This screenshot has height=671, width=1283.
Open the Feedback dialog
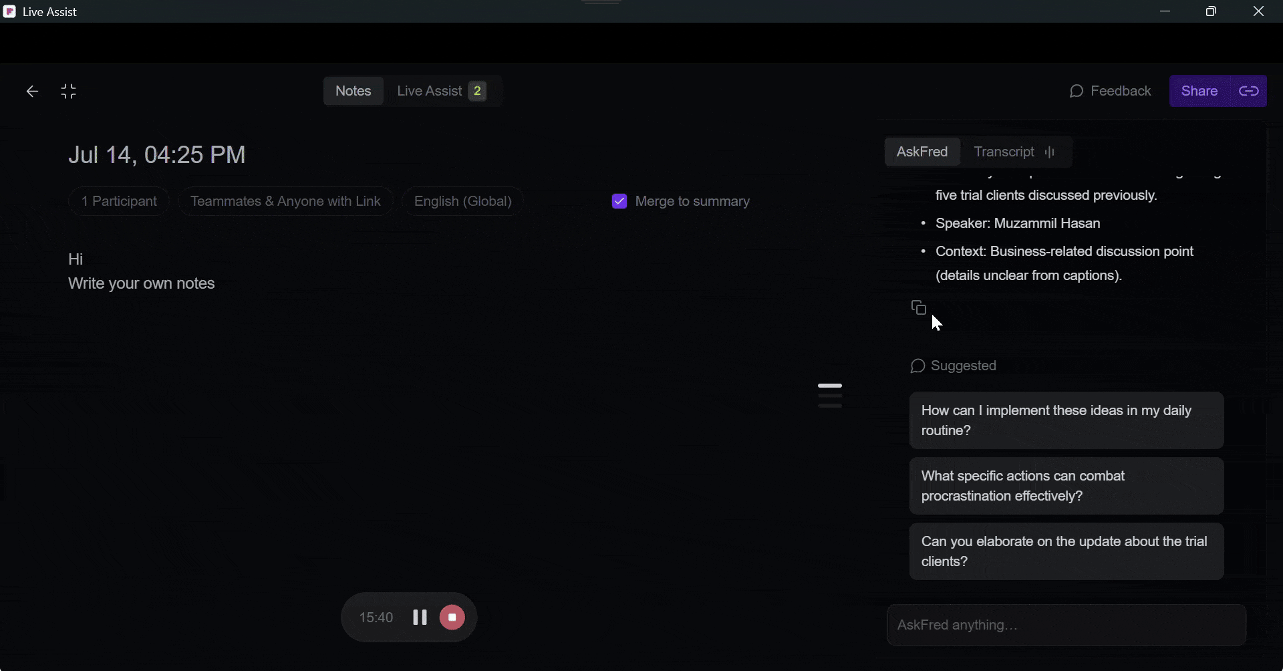pos(1111,91)
